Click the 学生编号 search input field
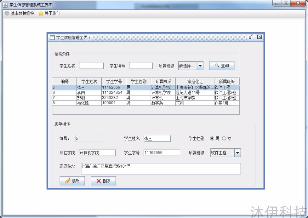This screenshot has height=218, width=308. tap(141, 65)
